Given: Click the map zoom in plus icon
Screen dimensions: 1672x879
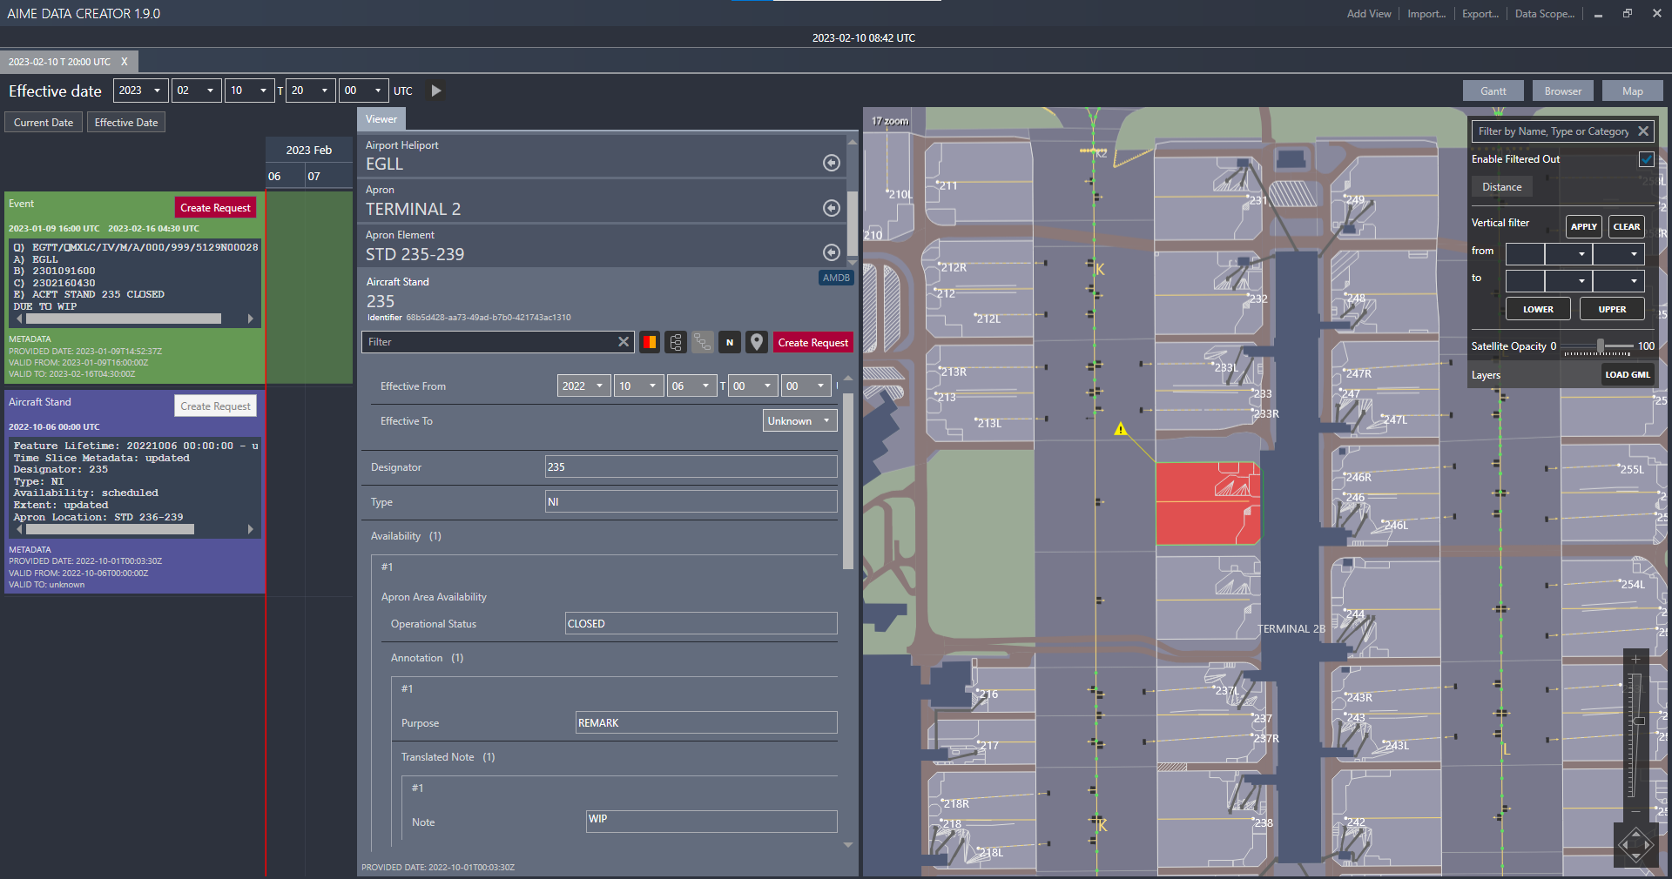Looking at the screenshot, I should click(1635, 660).
